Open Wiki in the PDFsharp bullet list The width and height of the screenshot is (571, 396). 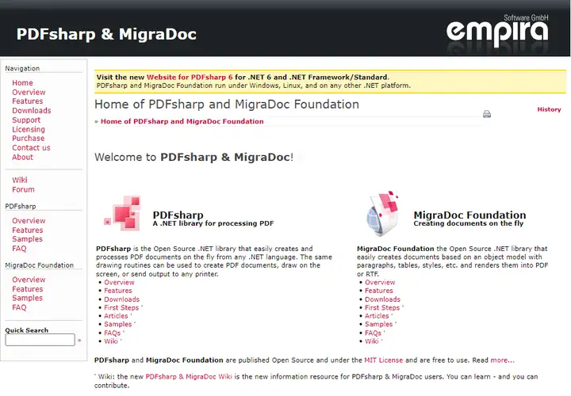coord(111,341)
